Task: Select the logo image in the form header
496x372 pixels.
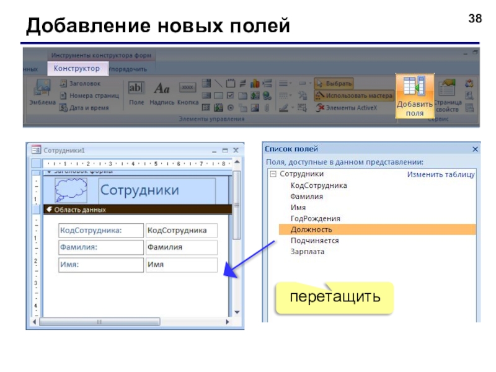Action: pos(71,190)
